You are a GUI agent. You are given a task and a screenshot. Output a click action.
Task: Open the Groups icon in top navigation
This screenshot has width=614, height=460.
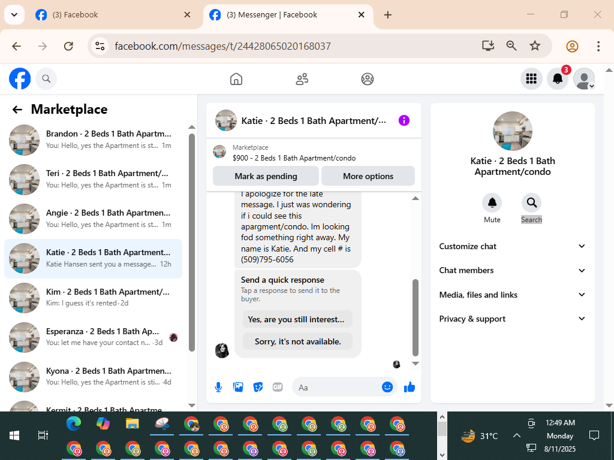click(368, 79)
